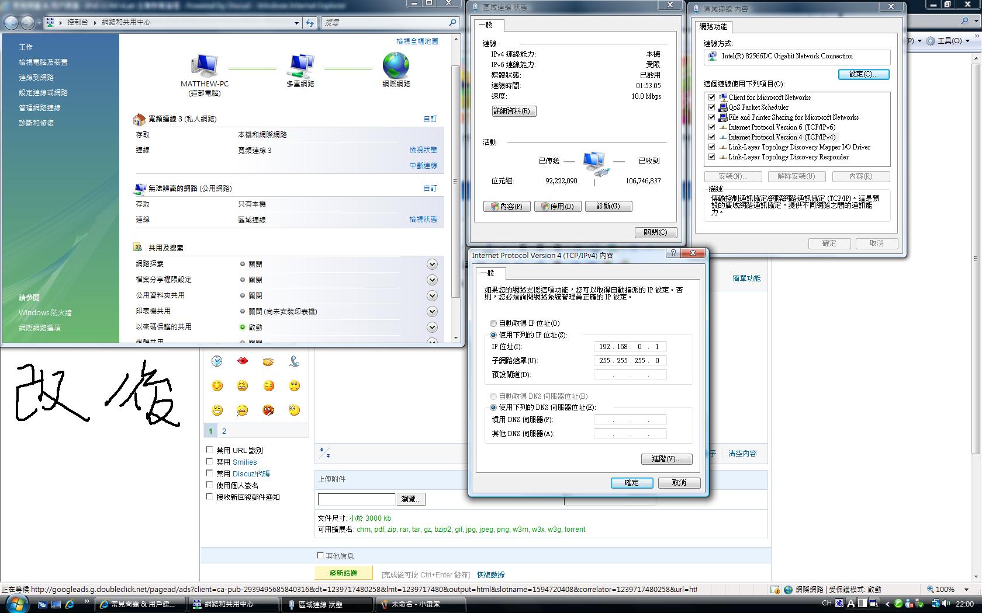Expand the 印表機共用 section
This screenshot has height=613, width=982.
pyautogui.click(x=432, y=311)
